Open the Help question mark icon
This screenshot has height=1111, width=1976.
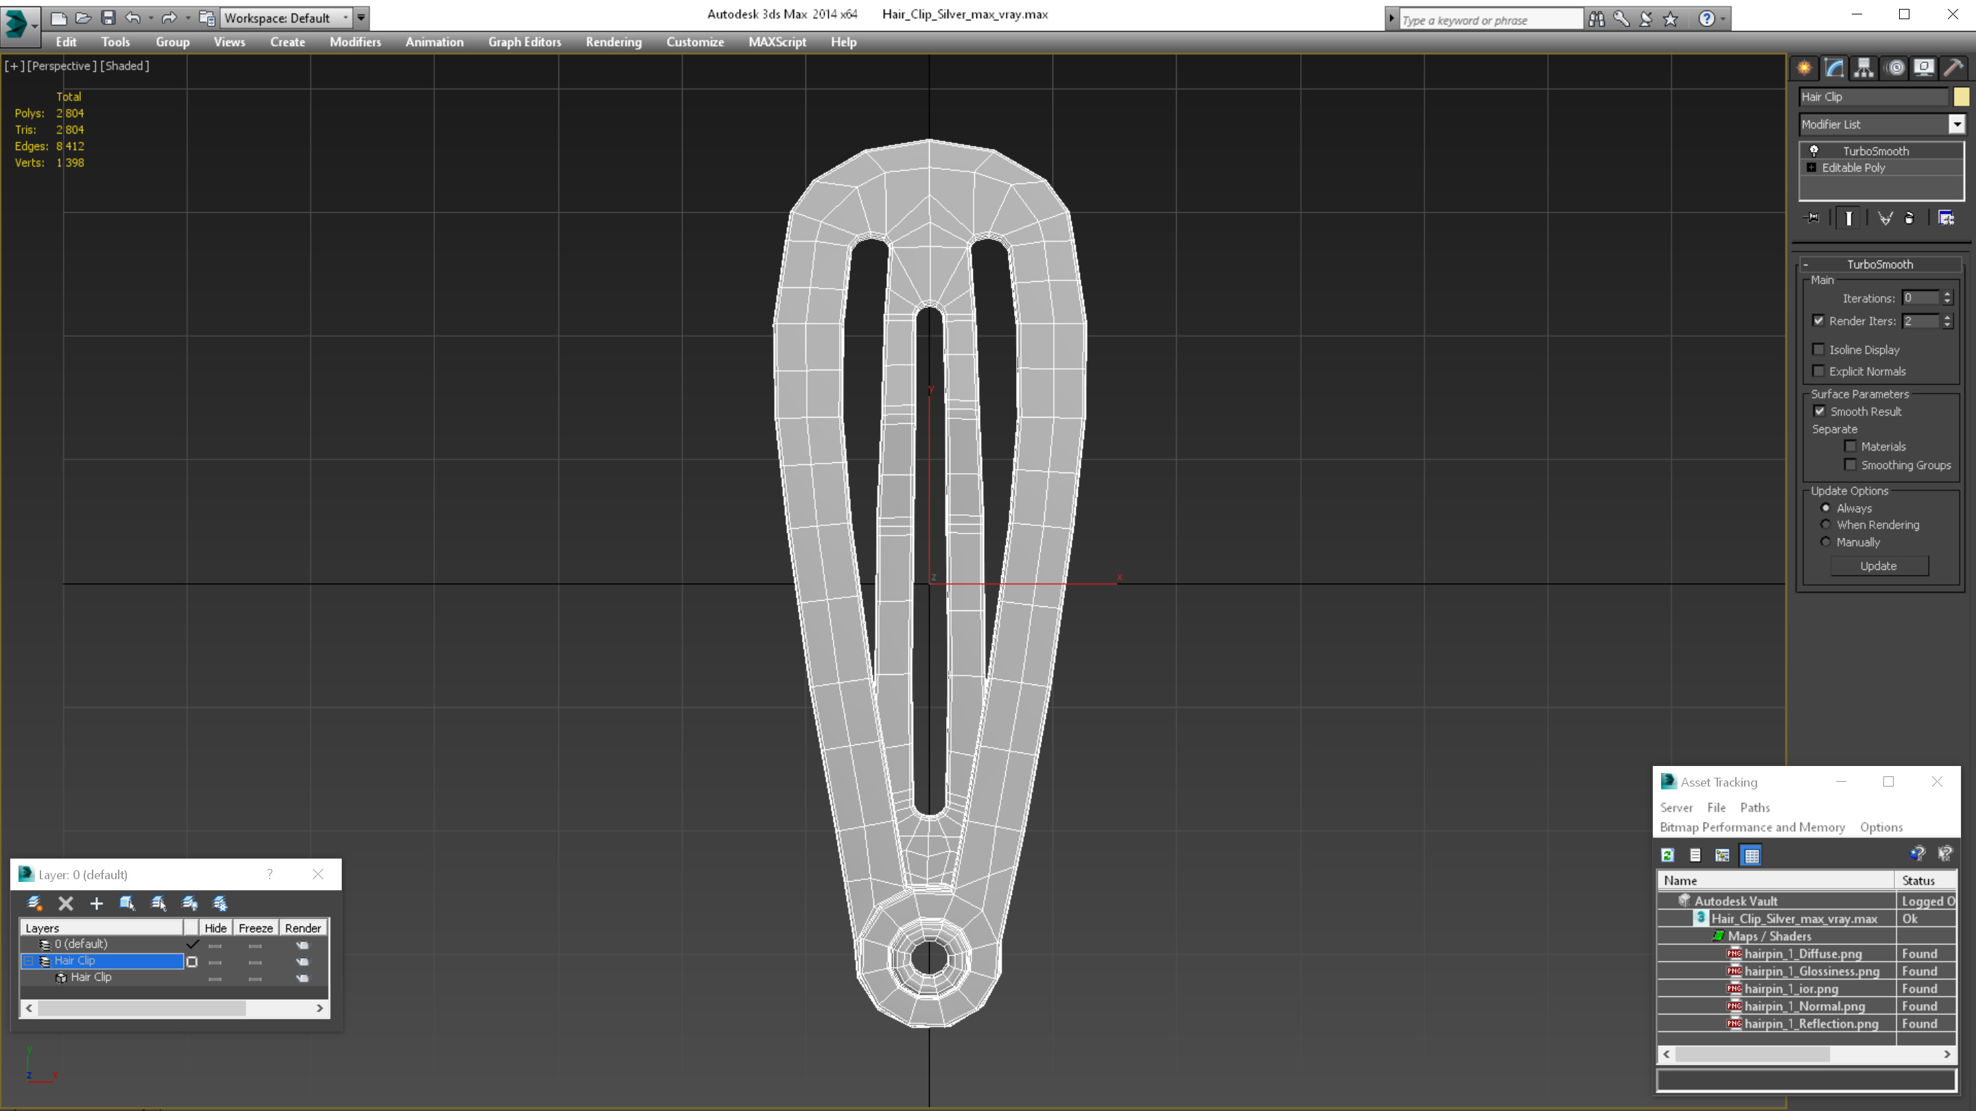click(x=1706, y=19)
